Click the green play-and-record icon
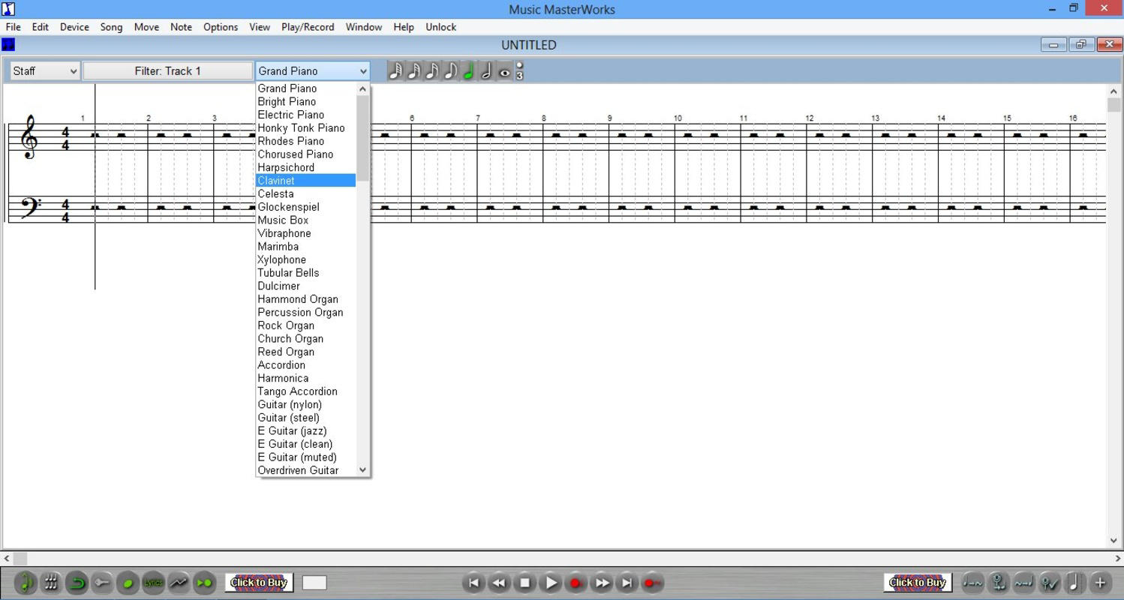 click(x=204, y=583)
